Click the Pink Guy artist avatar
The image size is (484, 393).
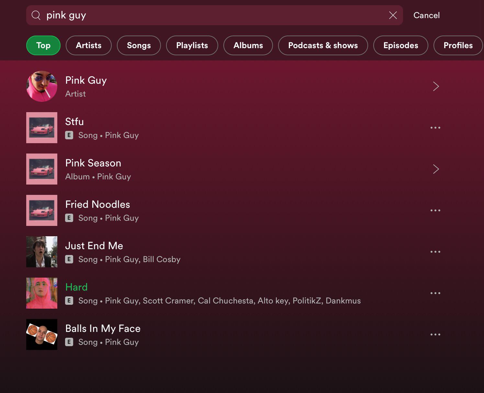click(42, 86)
